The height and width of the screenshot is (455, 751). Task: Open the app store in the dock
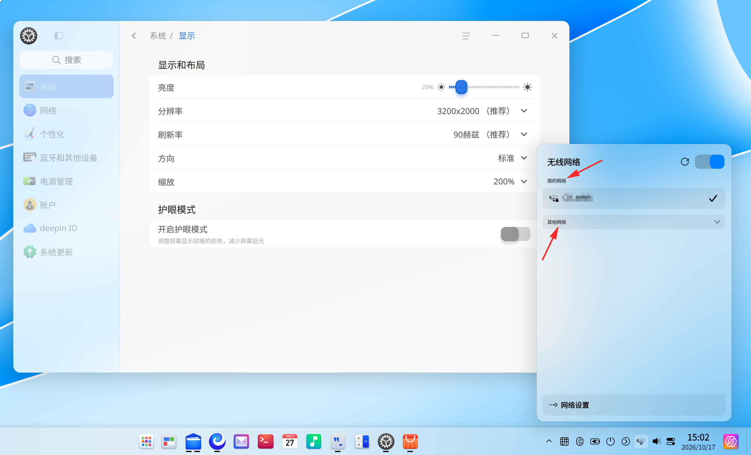click(410, 442)
